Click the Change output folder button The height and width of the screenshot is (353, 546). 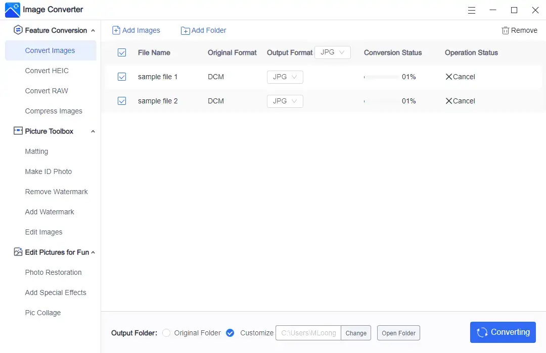356,333
